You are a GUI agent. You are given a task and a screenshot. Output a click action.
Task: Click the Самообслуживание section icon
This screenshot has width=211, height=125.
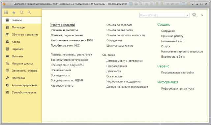pos(7,93)
